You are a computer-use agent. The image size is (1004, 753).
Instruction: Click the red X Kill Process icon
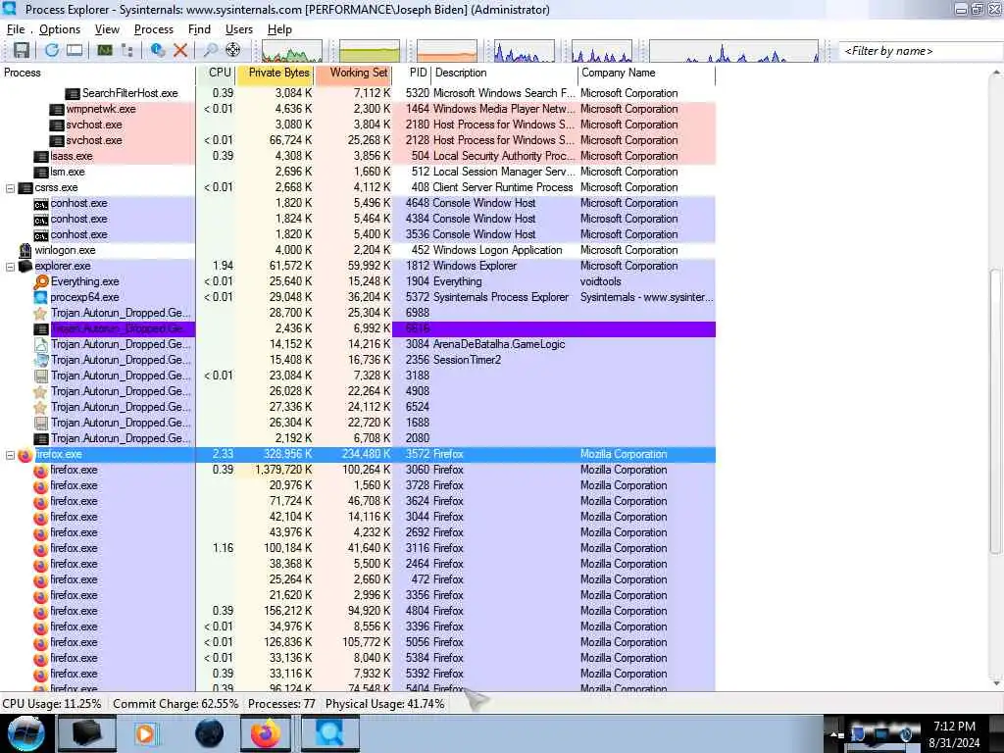pyautogui.click(x=180, y=51)
